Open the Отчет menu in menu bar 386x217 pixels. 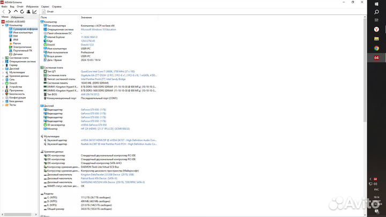(x=20, y=6)
